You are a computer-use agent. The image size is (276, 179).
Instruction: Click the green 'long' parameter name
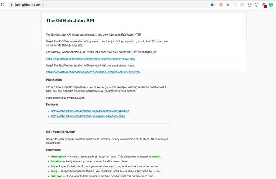click(x=54, y=171)
